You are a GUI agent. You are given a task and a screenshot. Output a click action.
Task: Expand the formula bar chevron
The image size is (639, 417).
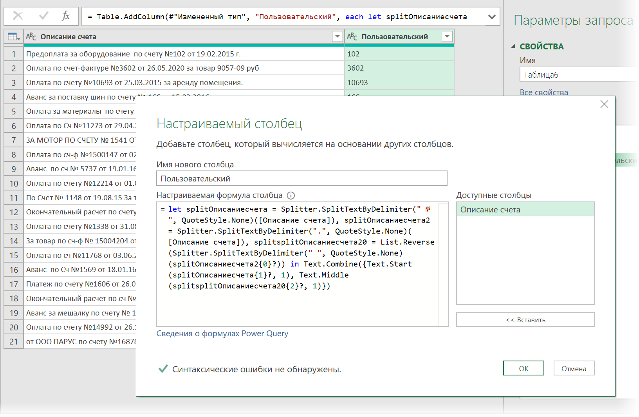pyautogui.click(x=492, y=17)
